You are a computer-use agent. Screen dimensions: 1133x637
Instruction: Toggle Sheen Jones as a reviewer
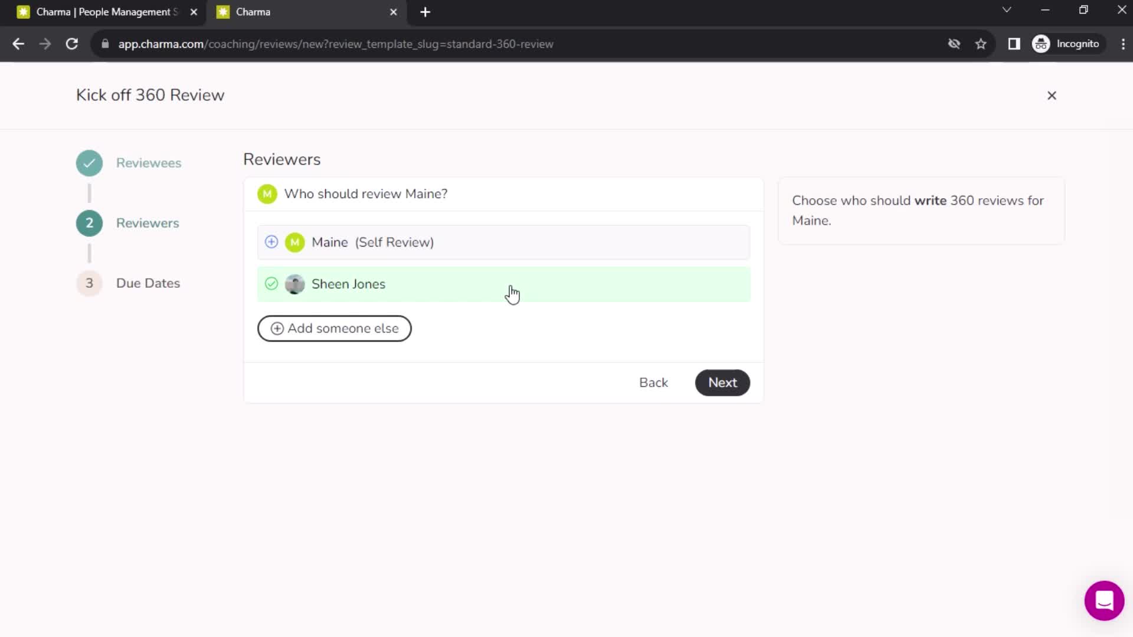pyautogui.click(x=271, y=283)
